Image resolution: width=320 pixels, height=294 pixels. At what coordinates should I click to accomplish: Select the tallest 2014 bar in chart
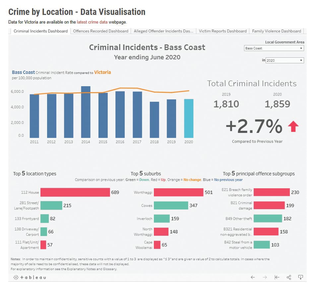pos(86,112)
